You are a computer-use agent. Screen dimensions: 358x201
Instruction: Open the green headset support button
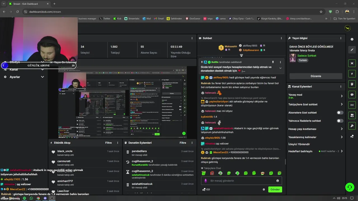[x=349, y=187]
